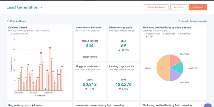Click green up-trend arrow under Lead 69
The height and width of the screenshot is (107, 214).
[x=119, y=50]
